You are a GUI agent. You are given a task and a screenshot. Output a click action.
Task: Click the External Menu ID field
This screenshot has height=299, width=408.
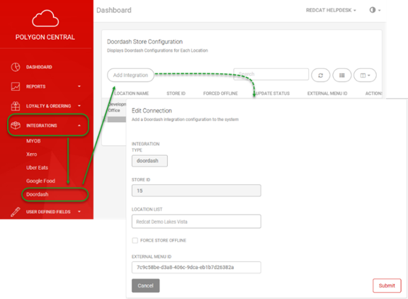pyautogui.click(x=196, y=268)
